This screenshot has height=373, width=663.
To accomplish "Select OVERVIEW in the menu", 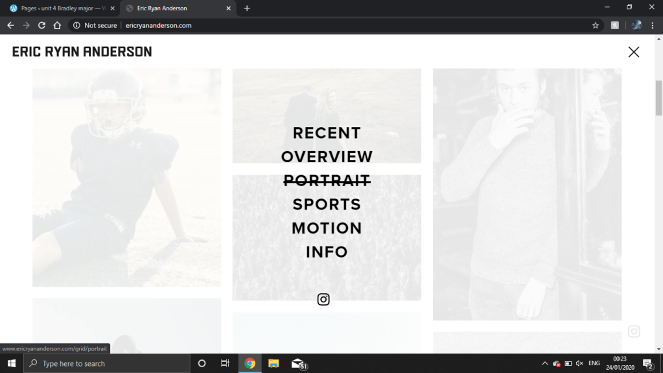I will click(327, 157).
